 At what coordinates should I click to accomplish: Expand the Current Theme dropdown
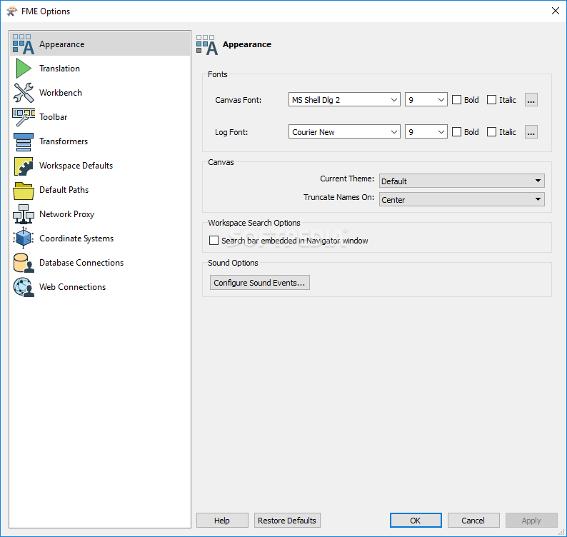462,181
